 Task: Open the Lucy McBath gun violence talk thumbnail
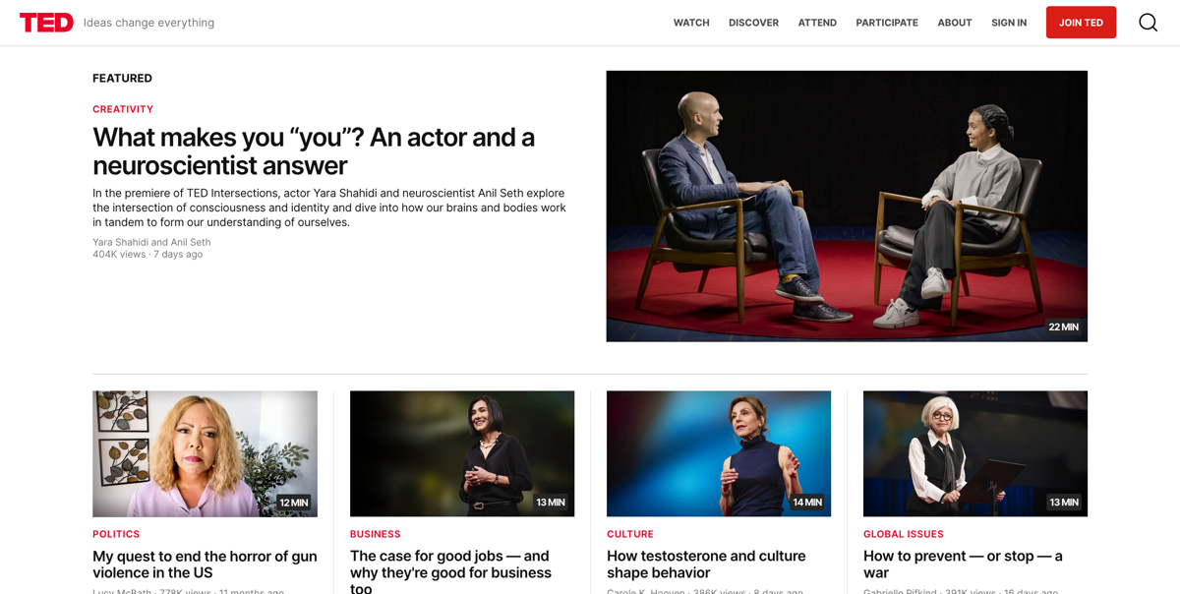[205, 453]
